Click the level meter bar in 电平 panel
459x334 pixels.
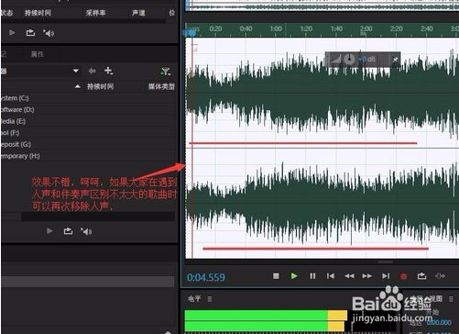[266, 320]
